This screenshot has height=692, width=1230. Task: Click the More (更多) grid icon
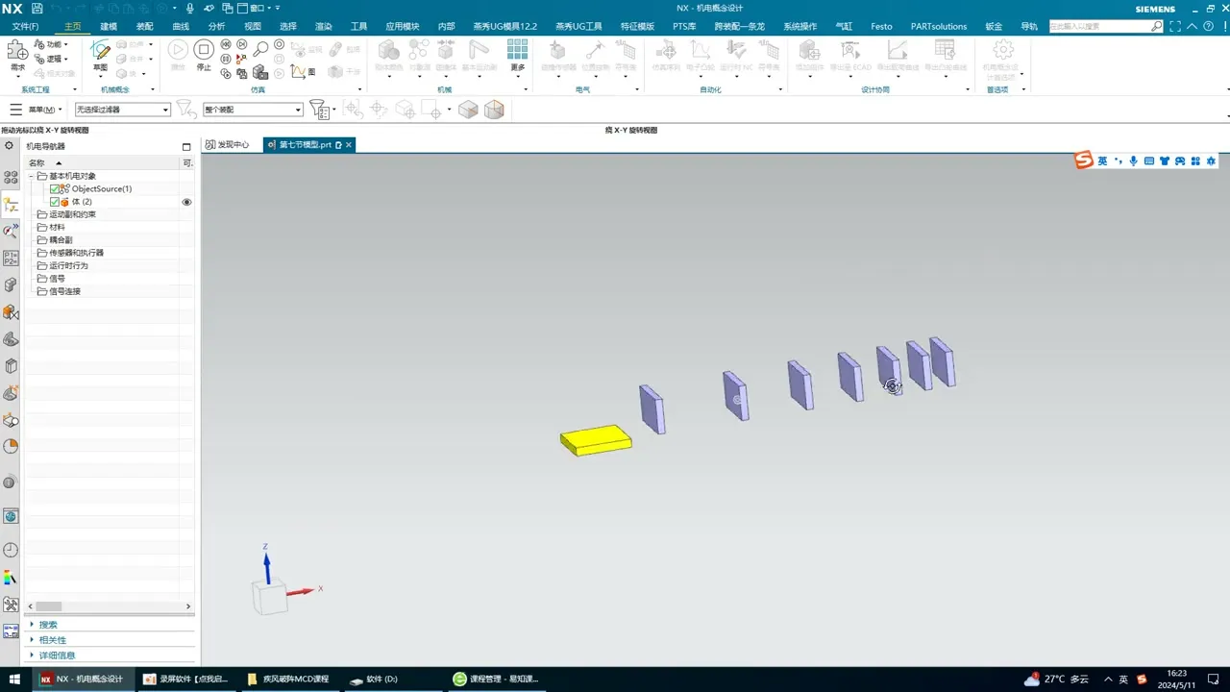[518, 54]
